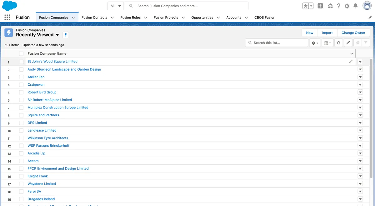The width and height of the screenshot is (375, 206).
Task: Open List View Controls gear
Action: (x=315, y=43)
